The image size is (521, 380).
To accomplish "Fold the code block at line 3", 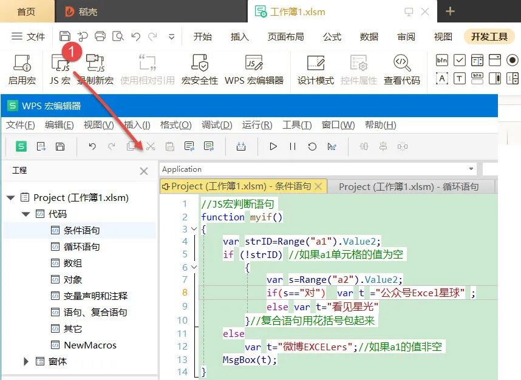I will coord(194,229).
